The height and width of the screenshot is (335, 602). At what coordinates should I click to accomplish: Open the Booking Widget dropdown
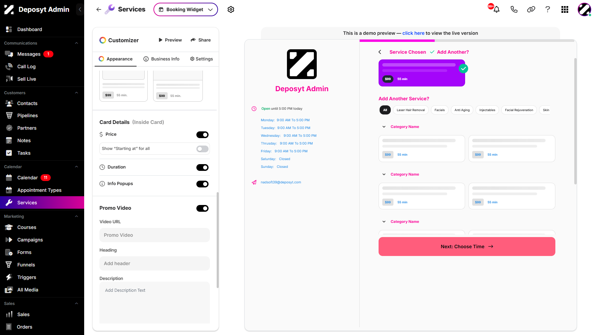pos(186,9)
